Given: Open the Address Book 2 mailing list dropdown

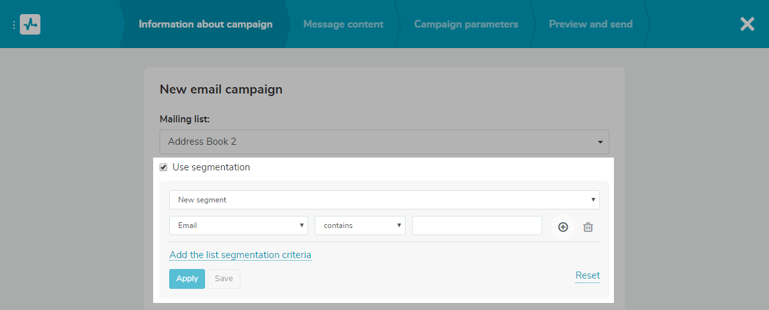Looking at the screenshot, I should [x=384, y=142].
